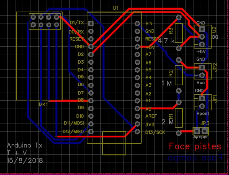Click the D2 pad of U1
The width and height of the screenshot is (229, 175).
click(91, 54)
